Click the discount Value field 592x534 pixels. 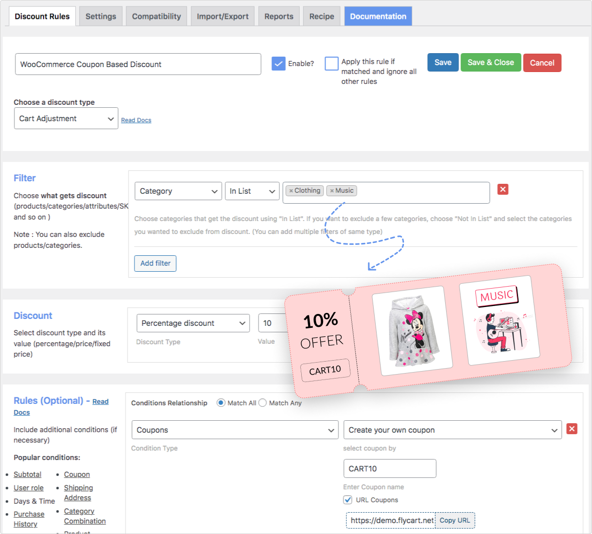click(272, 323)
